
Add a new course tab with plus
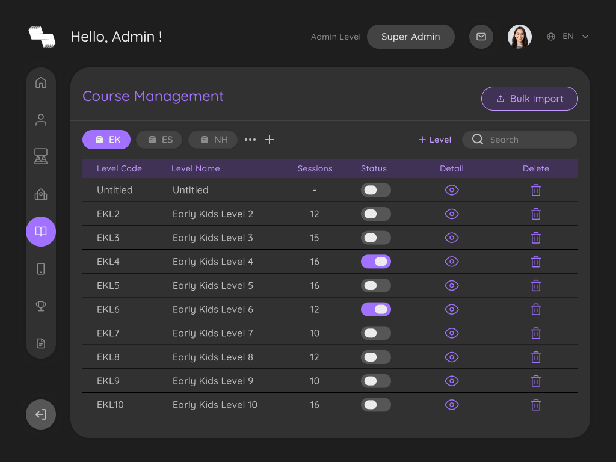tap(269, 140)
